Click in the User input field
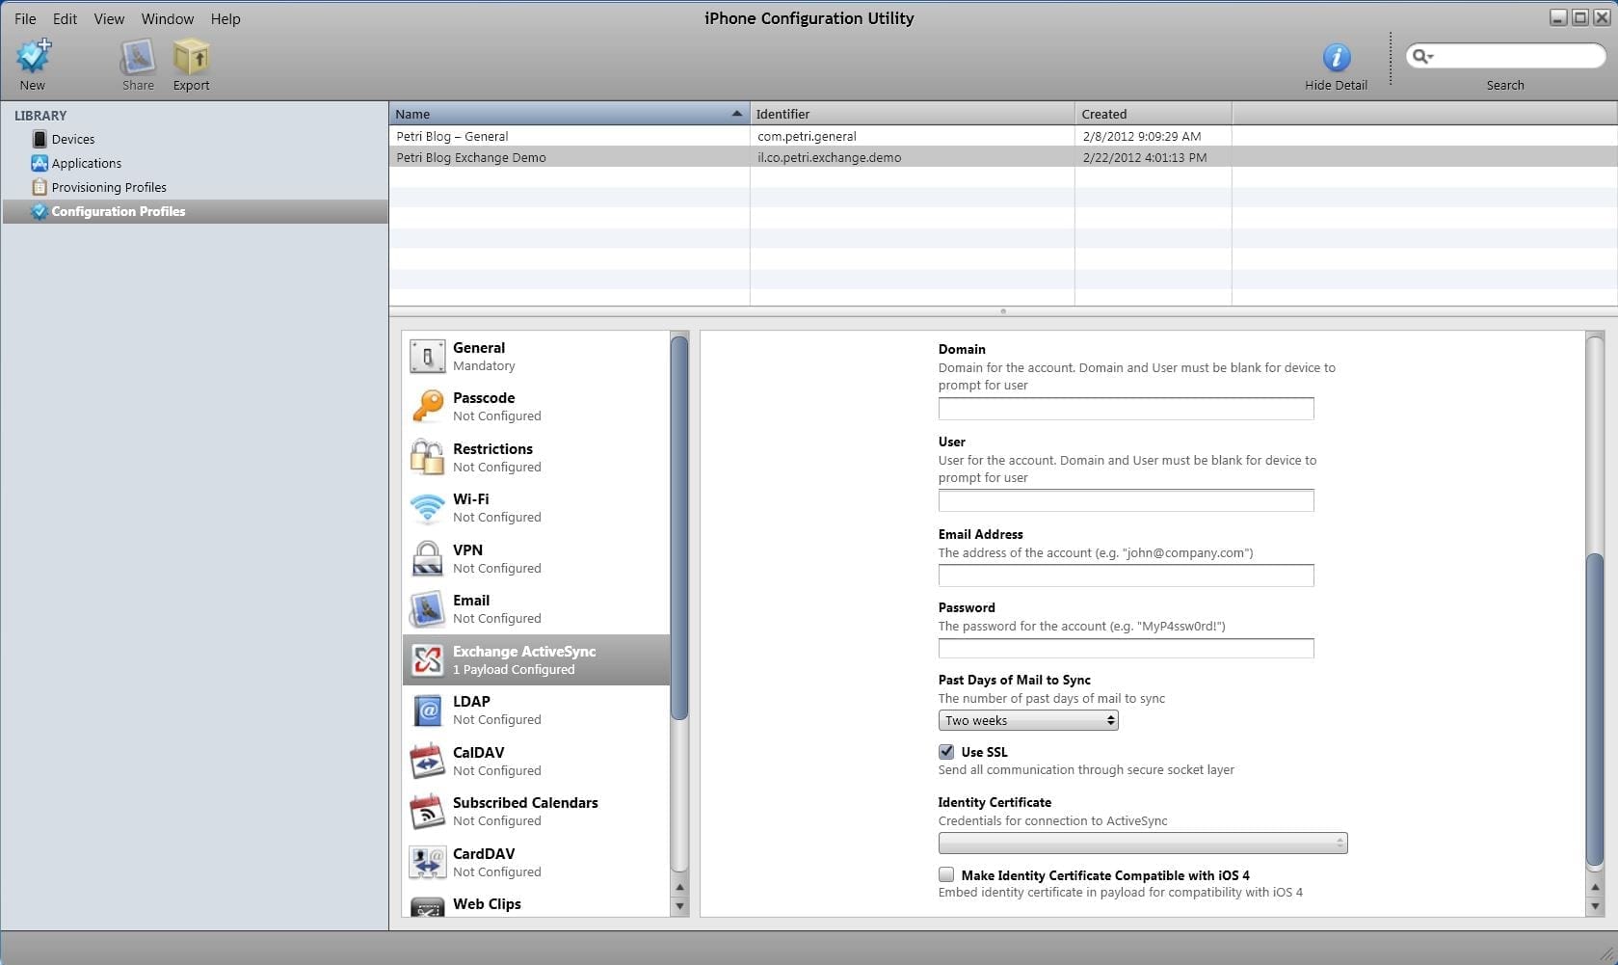This screenshot has width=1618, height=965. click(1126, 500)
